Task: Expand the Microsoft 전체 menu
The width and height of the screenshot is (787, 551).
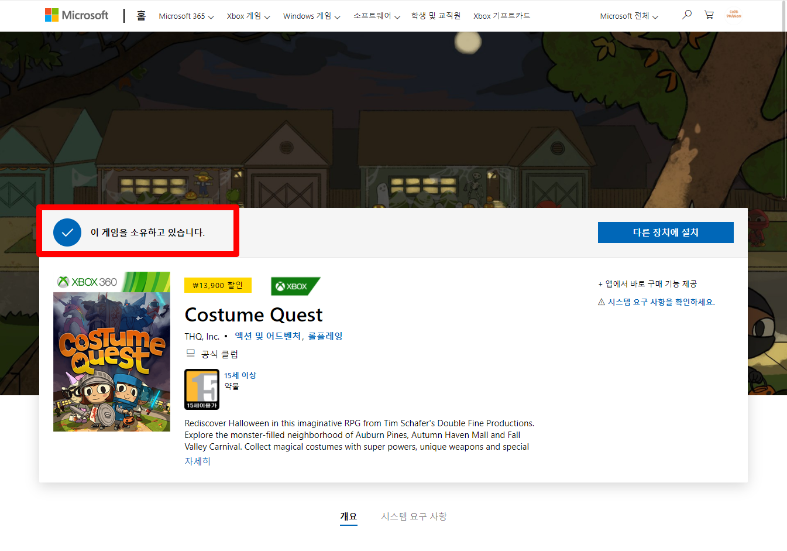Action: coord(629,16)
